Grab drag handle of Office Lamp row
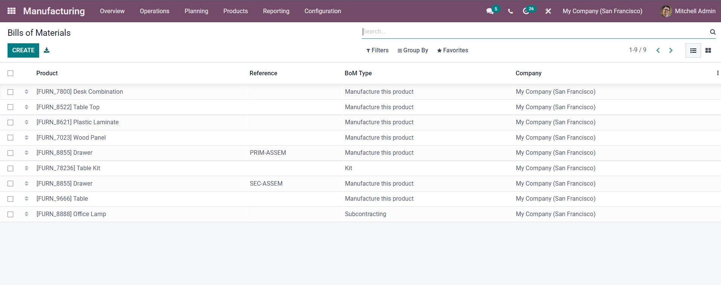 26,214
